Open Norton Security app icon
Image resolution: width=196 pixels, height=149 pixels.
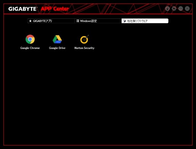(84, 39)
